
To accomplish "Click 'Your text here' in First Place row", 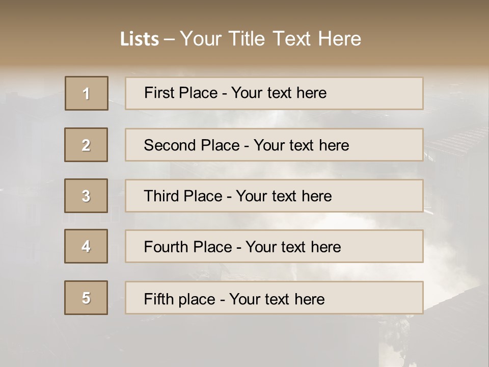I will [279, 93].
